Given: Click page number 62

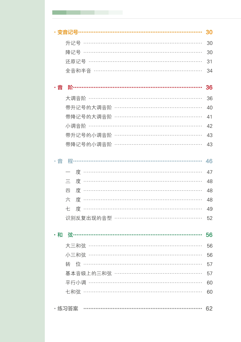Looking at the screenshot, I should click(x=209, y=309).
